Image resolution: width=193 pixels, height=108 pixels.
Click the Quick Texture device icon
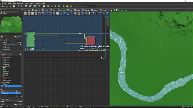point(4,80)
